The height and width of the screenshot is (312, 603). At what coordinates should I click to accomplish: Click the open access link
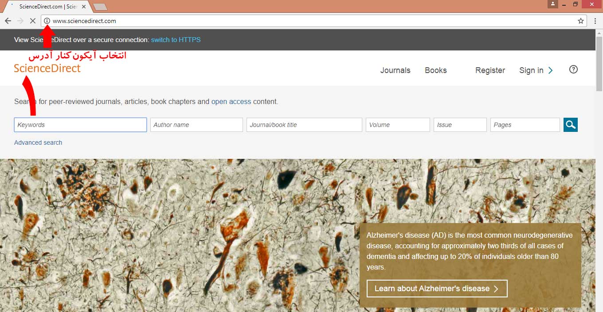(x=231, y=101)
